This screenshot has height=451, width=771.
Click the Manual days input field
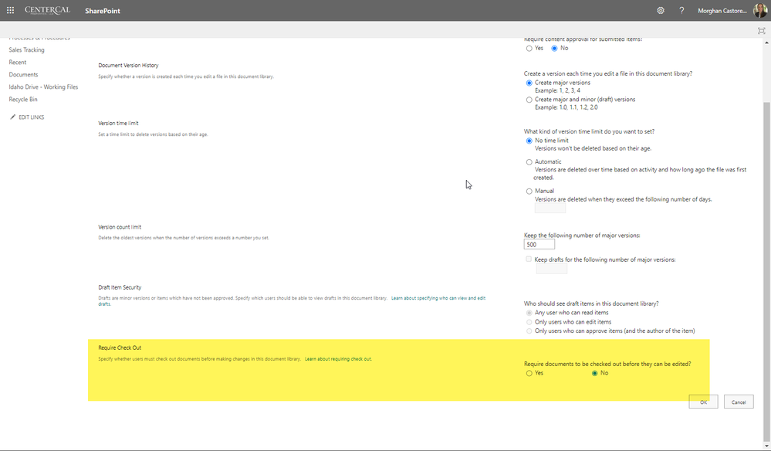pyautogui.click(x=550, y=209)
